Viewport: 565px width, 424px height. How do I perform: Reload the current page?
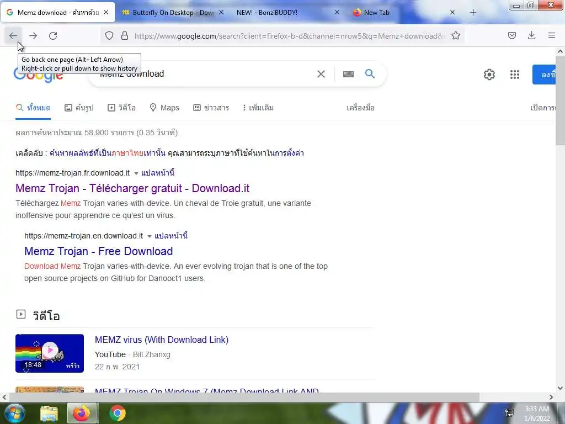53,36
